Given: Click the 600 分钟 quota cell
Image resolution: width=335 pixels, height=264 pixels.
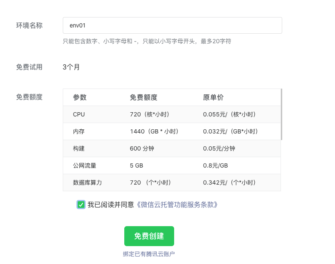Looking at the screenshot, I should [142, 148].
